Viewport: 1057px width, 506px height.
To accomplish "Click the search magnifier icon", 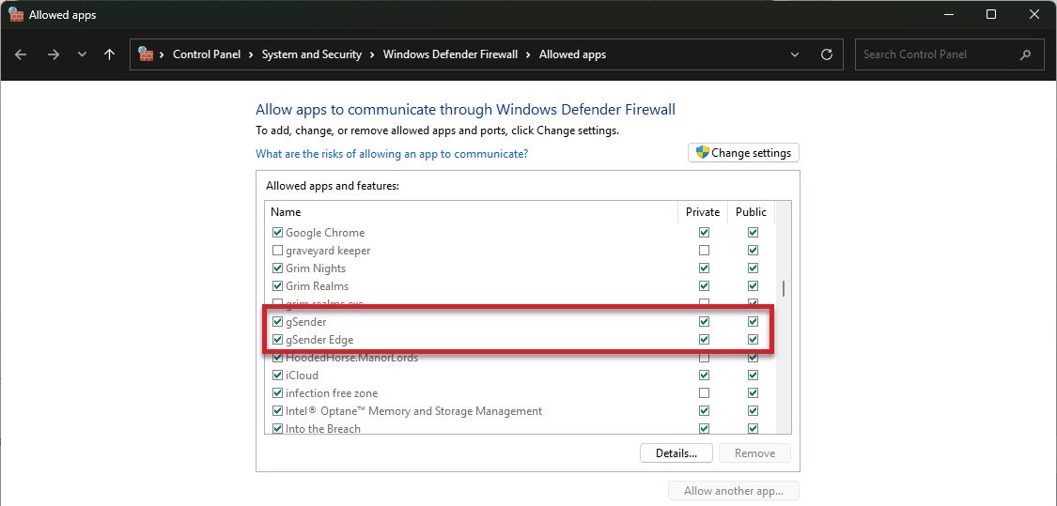I will coord(1025,54).
